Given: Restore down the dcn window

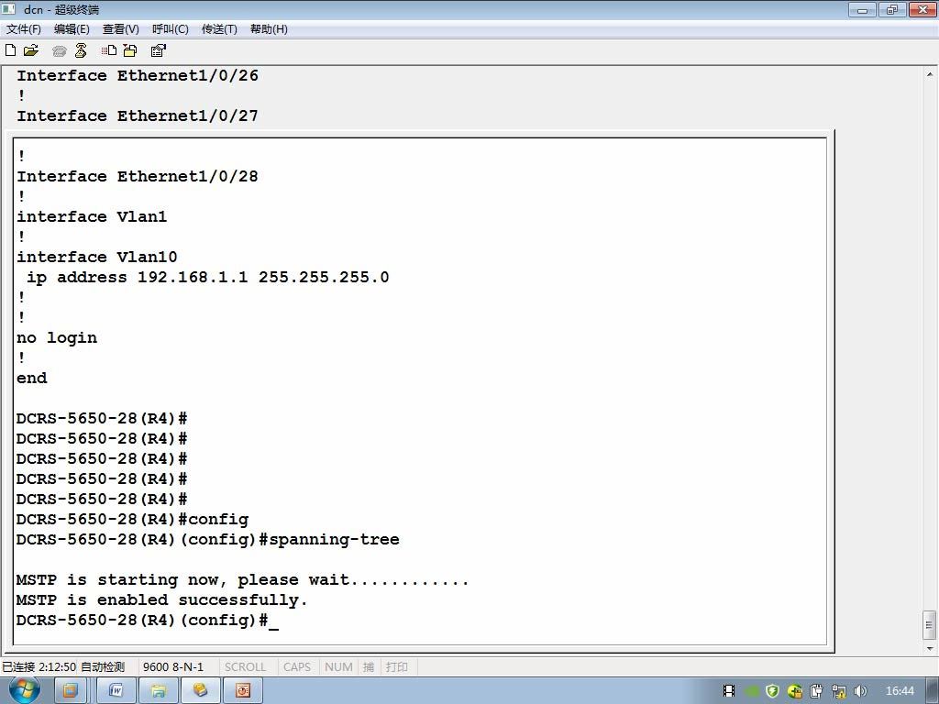Looking at the screenshot, I should pos(891,9).
